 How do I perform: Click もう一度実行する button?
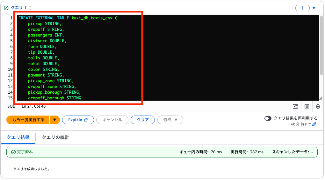(28, 120)
